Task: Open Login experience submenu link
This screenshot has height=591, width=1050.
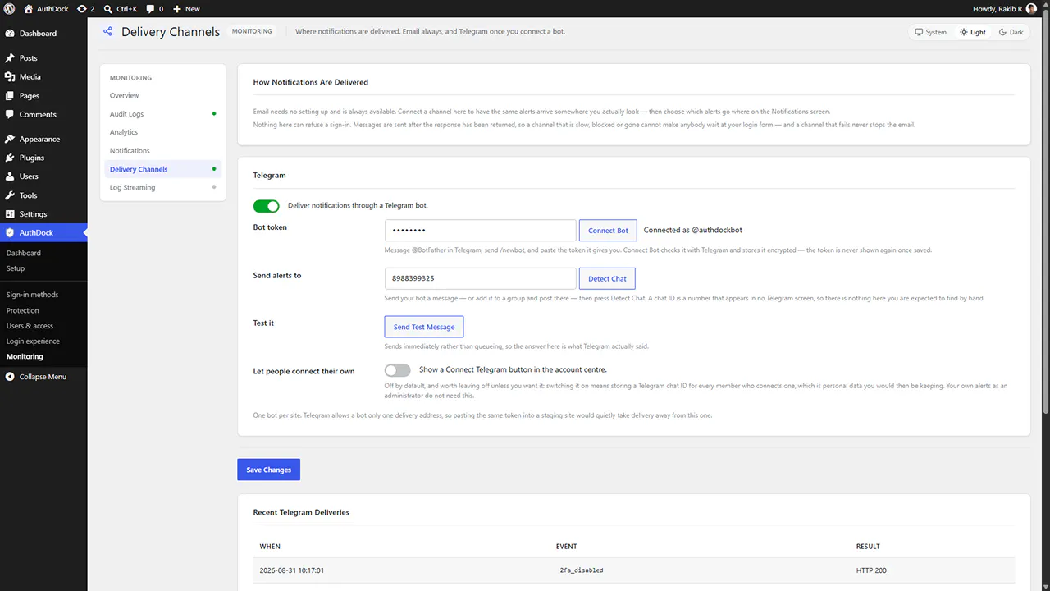Action: tap(33, 341)
